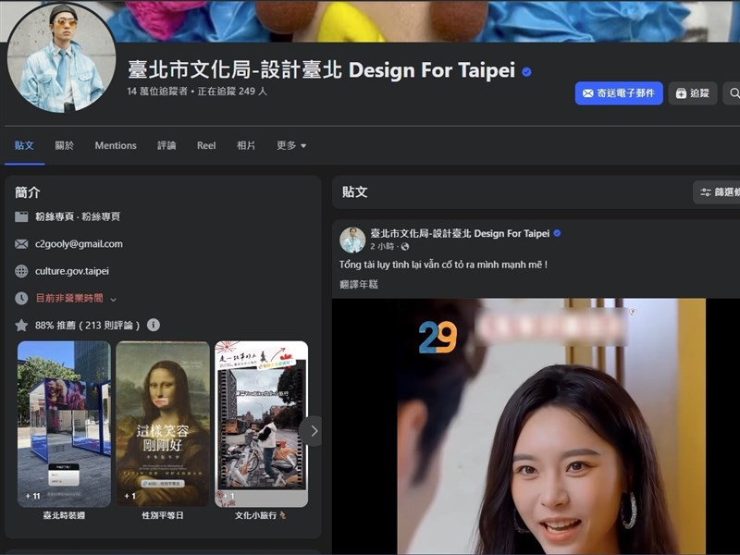The height and width of the screenshot is (555, 740).
Task: Click the clock icon beside business hours
Action: [x=21, y=298]
